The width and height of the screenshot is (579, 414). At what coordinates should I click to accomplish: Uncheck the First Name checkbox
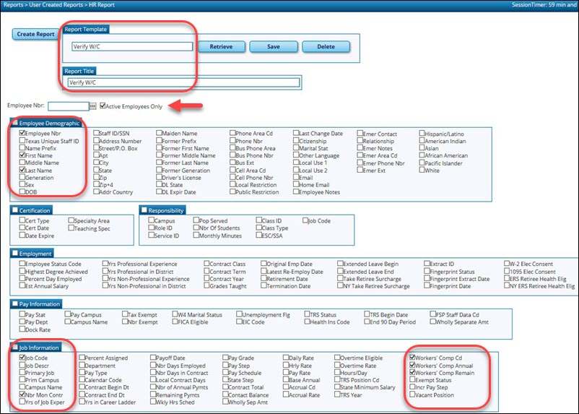[22, 155]
